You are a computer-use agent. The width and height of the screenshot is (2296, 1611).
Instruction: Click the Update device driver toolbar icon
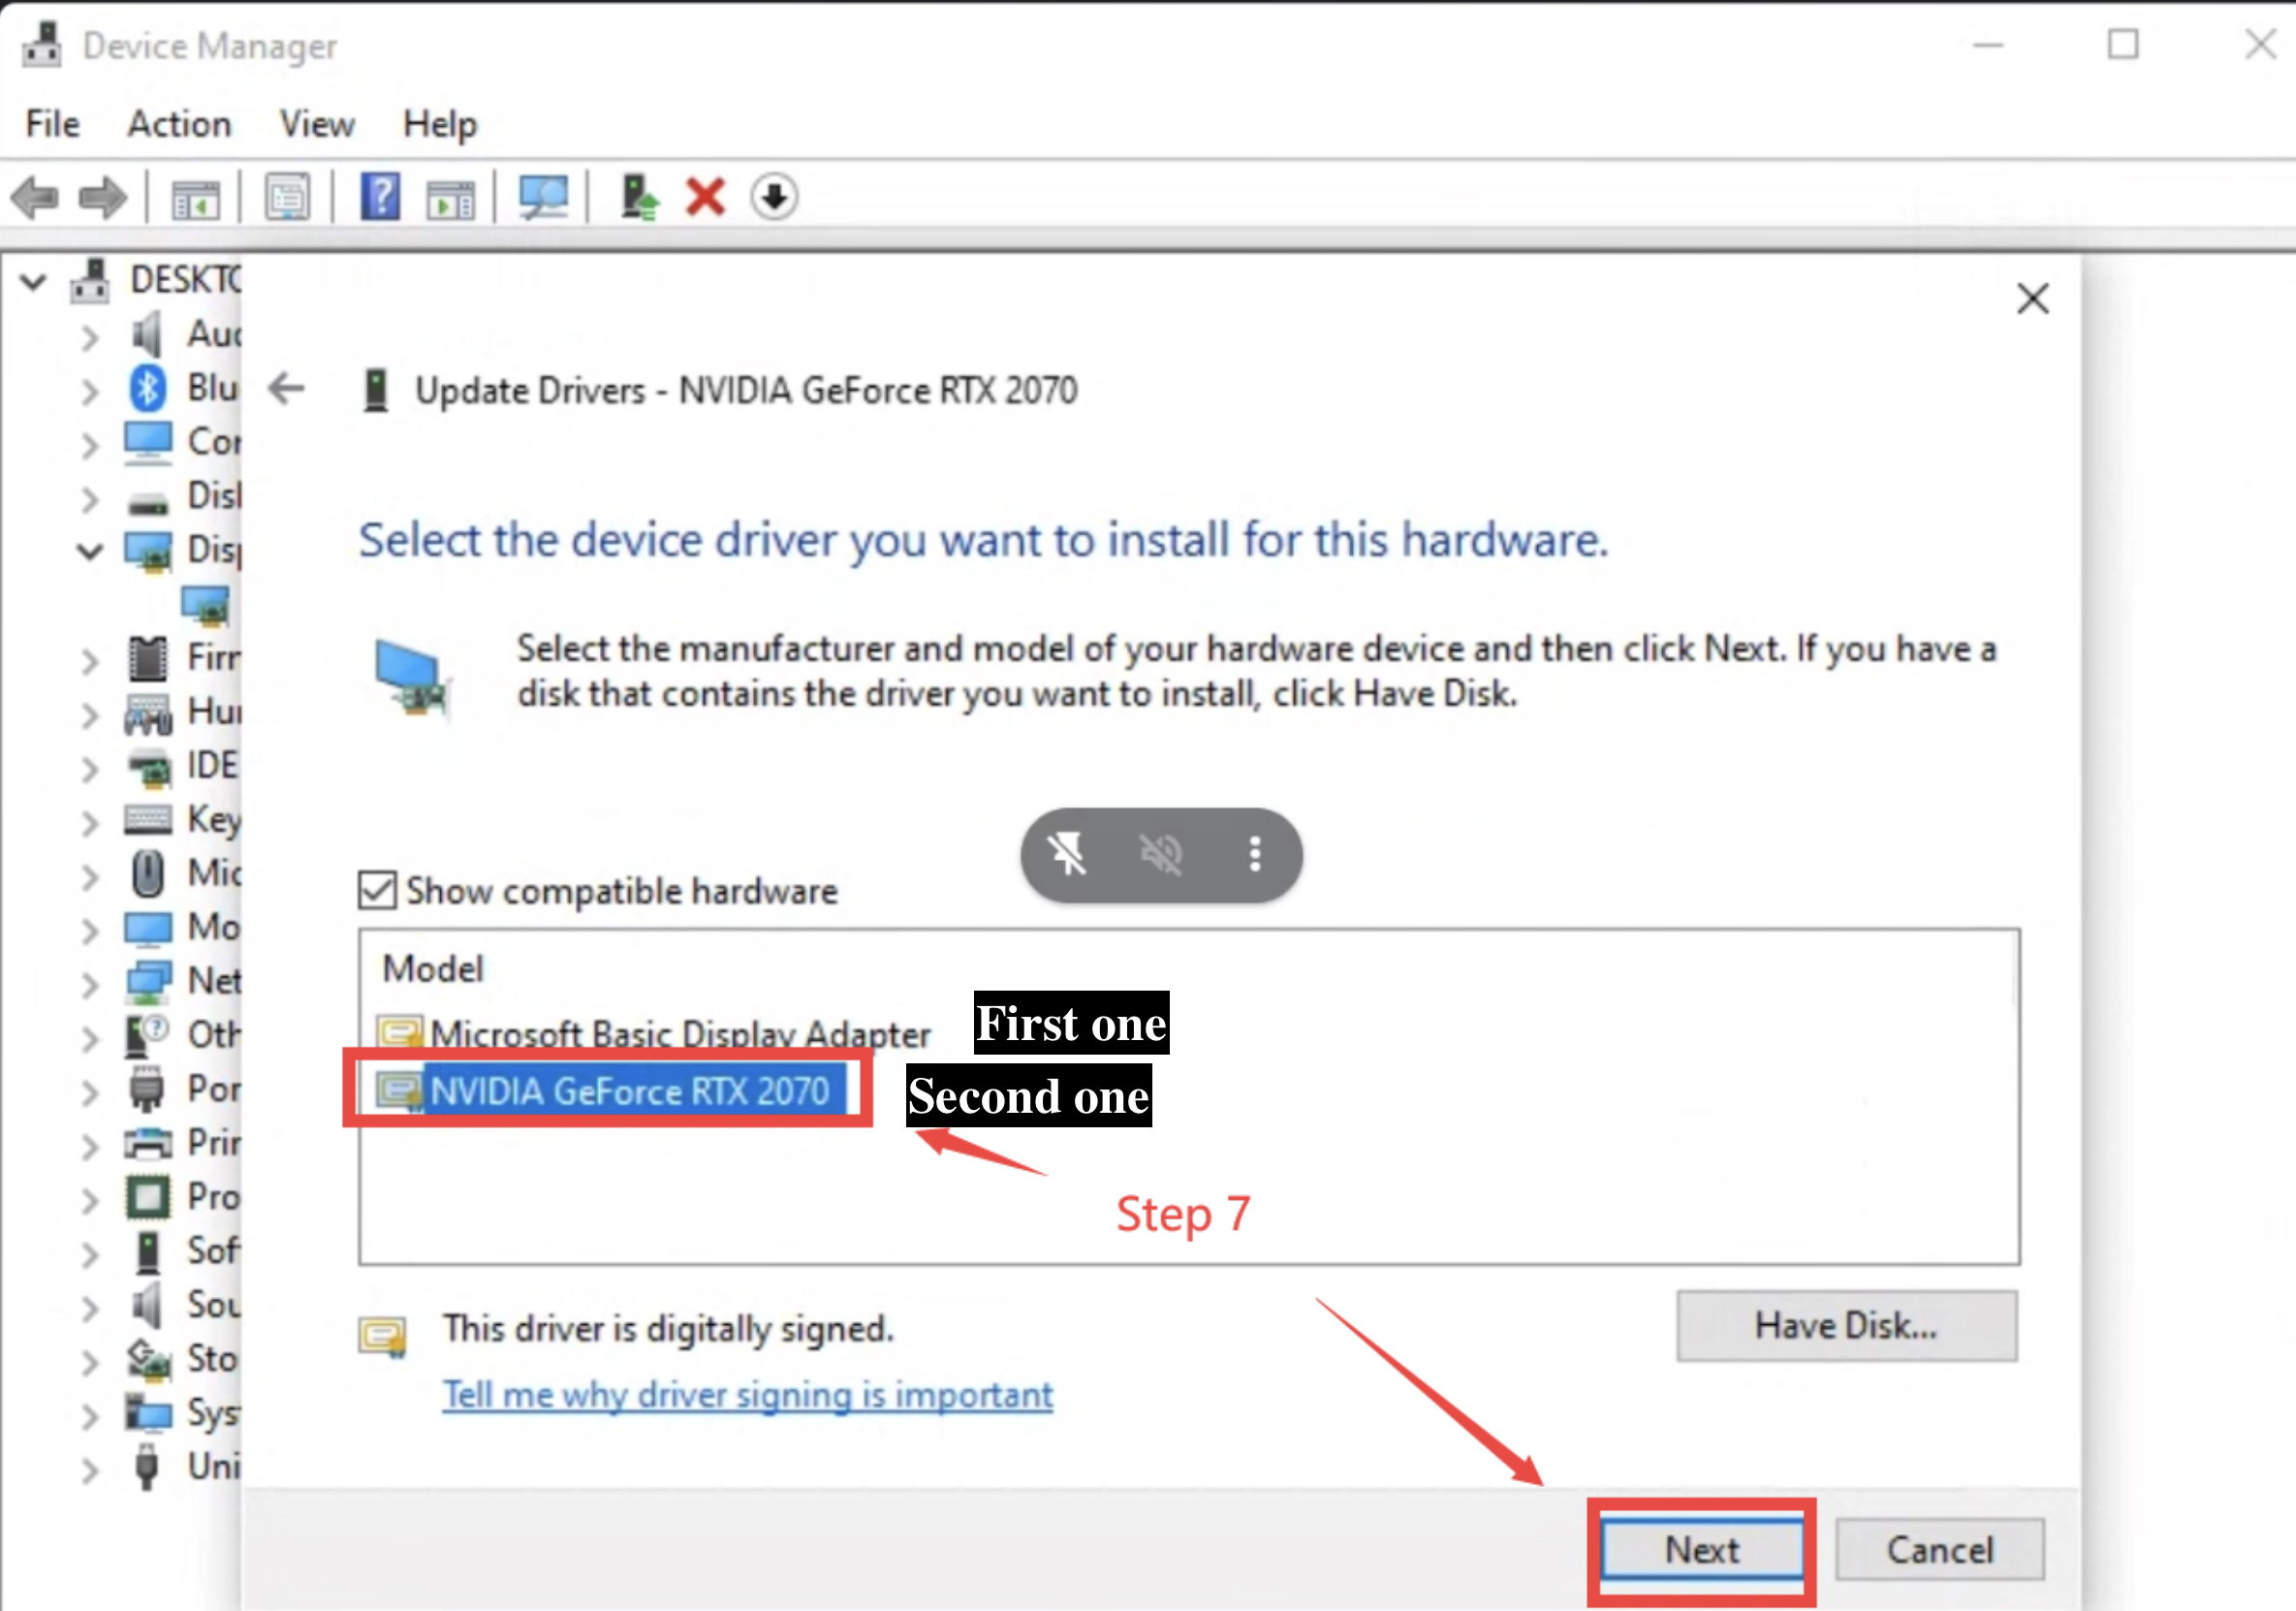coord(638,197)
